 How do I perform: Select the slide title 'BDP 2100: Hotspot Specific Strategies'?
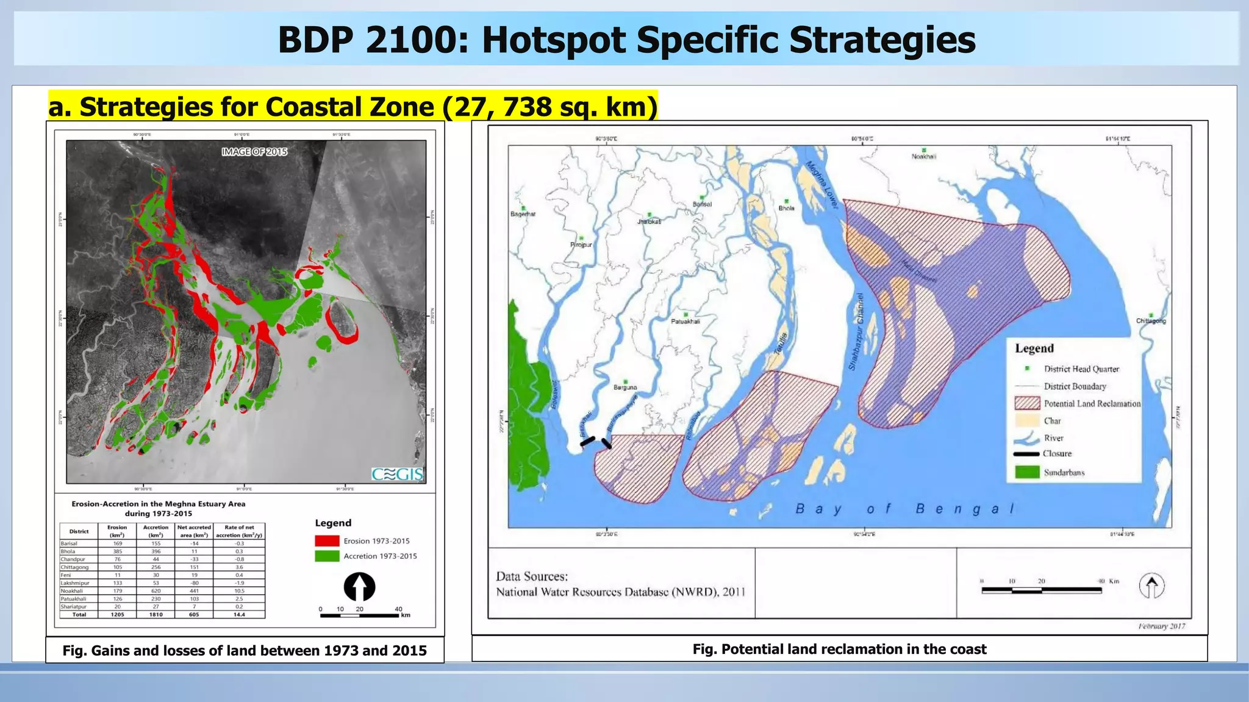pos(626,40)
